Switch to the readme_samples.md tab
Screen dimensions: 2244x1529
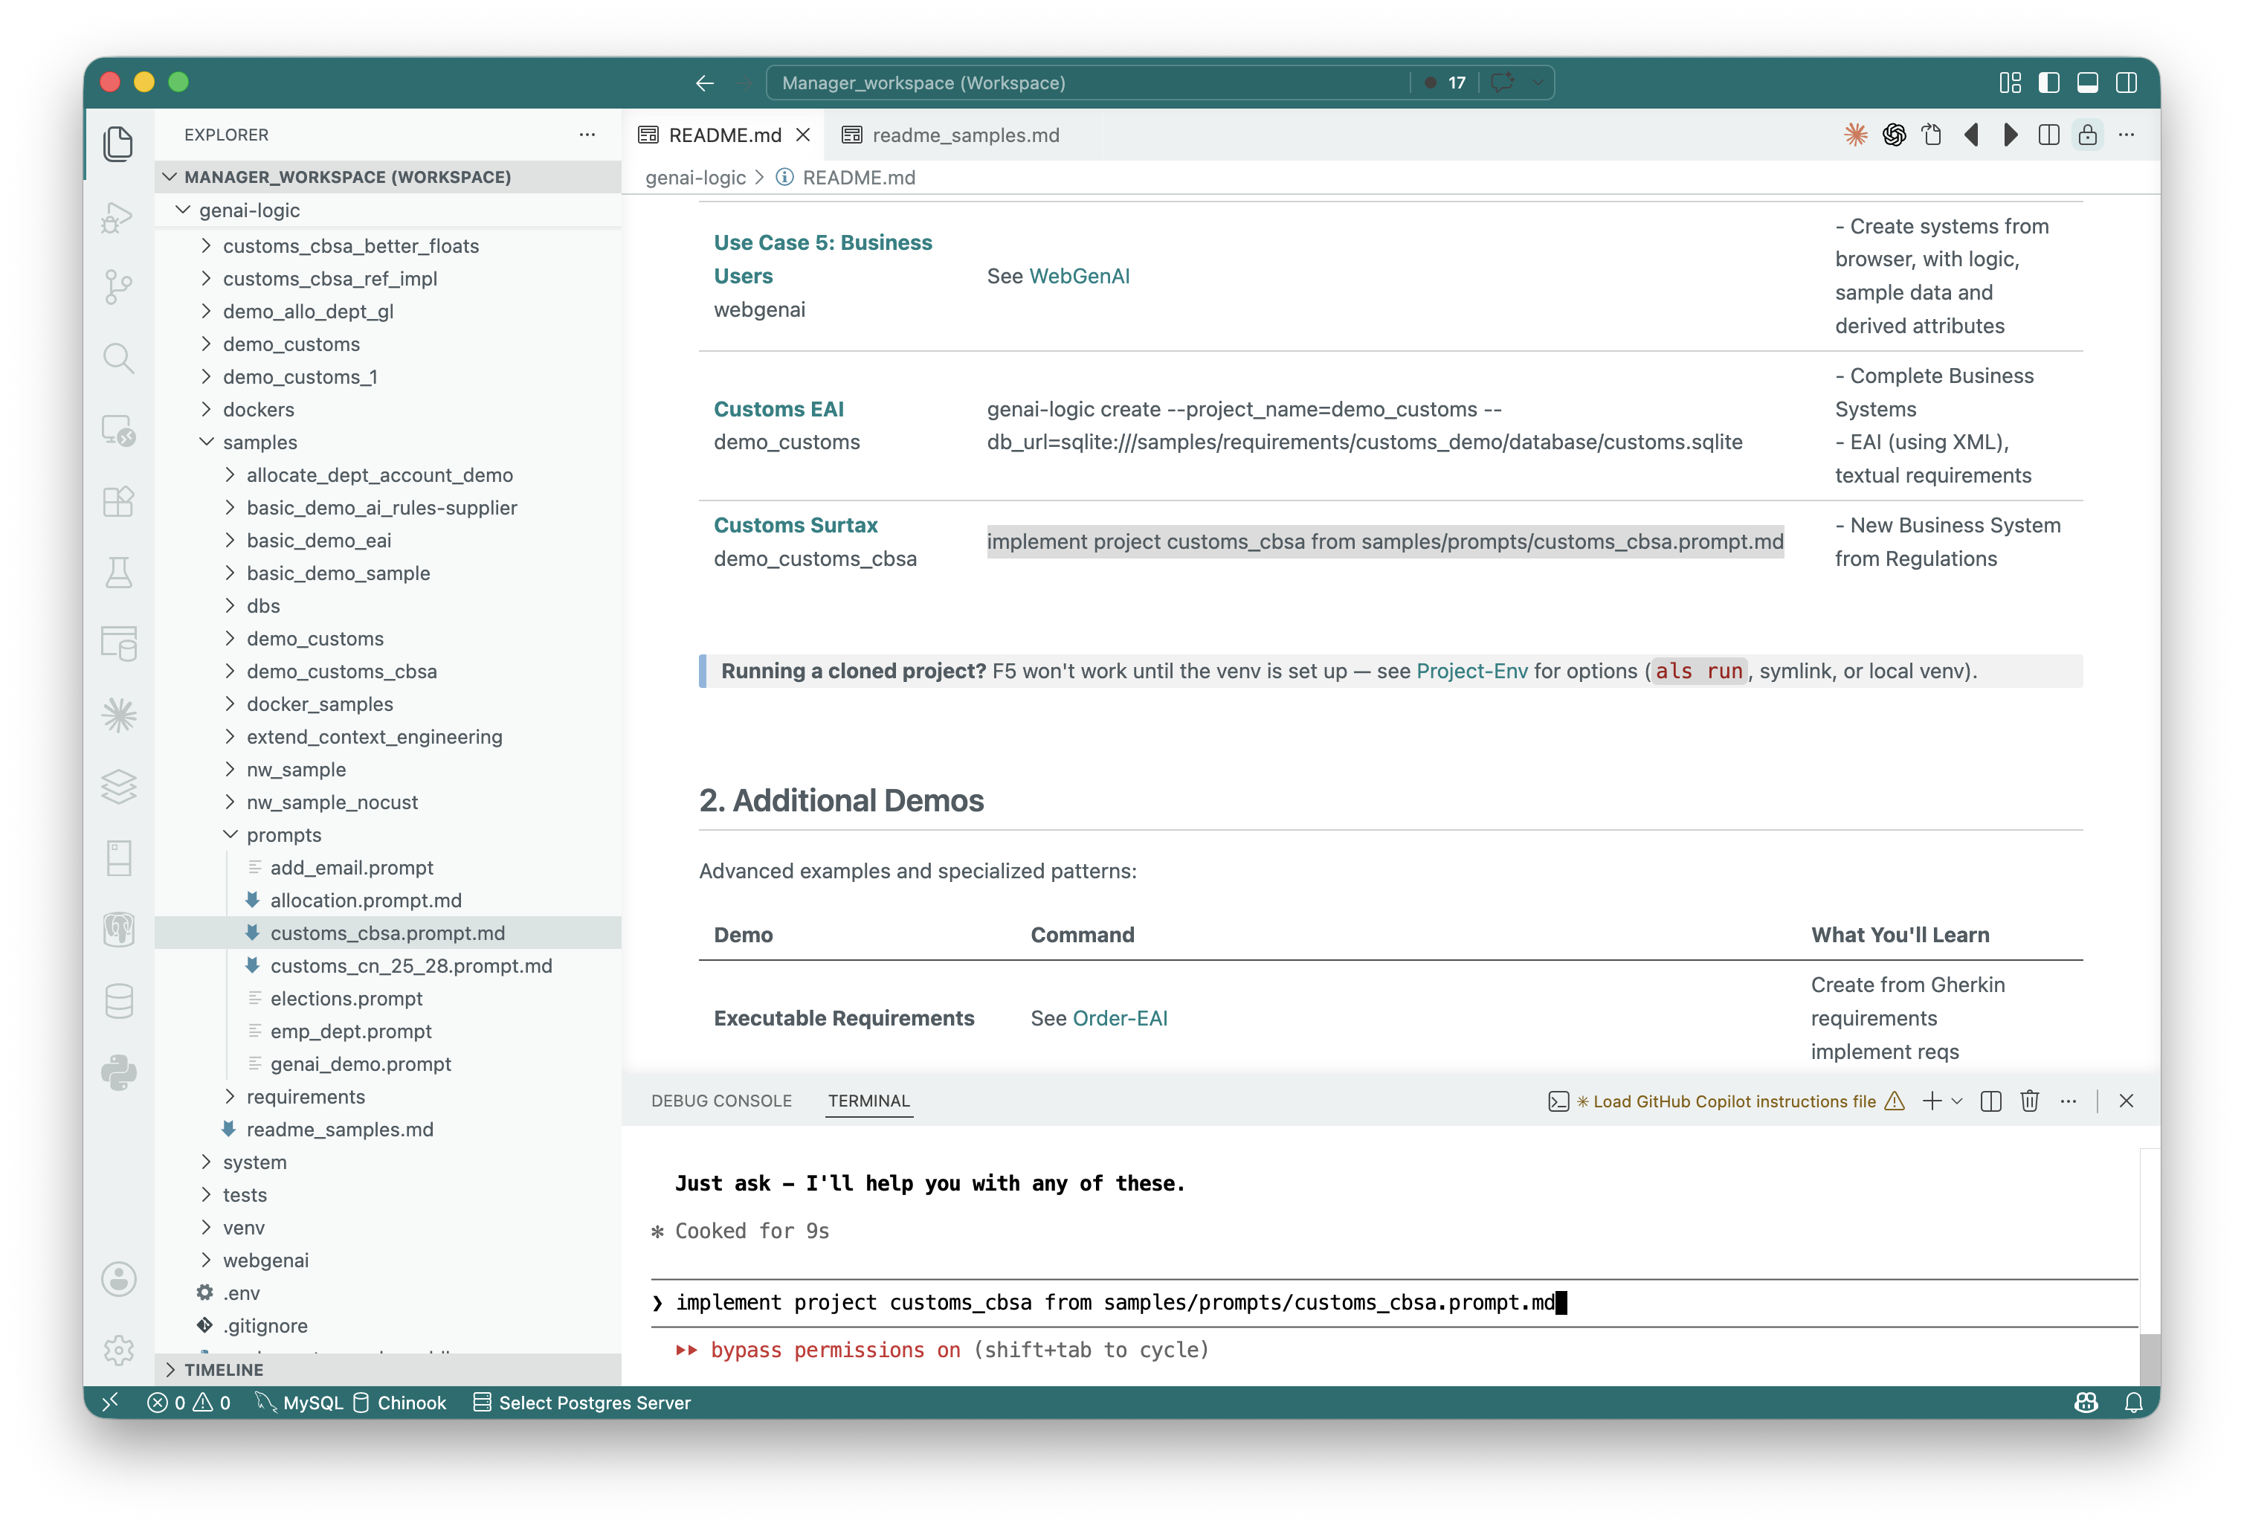click(x=964, y=135)
